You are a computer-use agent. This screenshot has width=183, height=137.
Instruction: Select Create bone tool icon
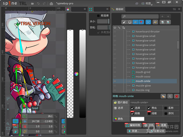(16, 132)
